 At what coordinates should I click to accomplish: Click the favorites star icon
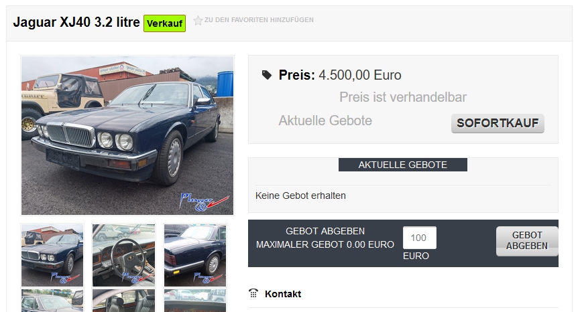pyautogui.click(x=198, y=20)
